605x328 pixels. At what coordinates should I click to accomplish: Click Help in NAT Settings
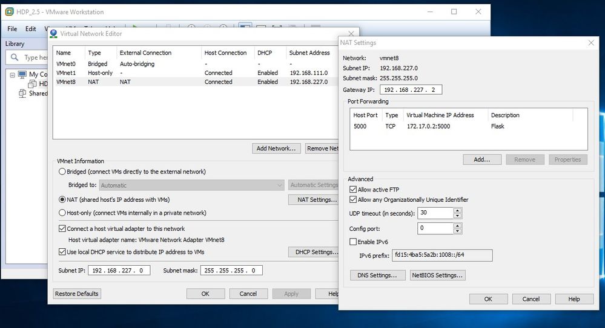click(574, 299)
